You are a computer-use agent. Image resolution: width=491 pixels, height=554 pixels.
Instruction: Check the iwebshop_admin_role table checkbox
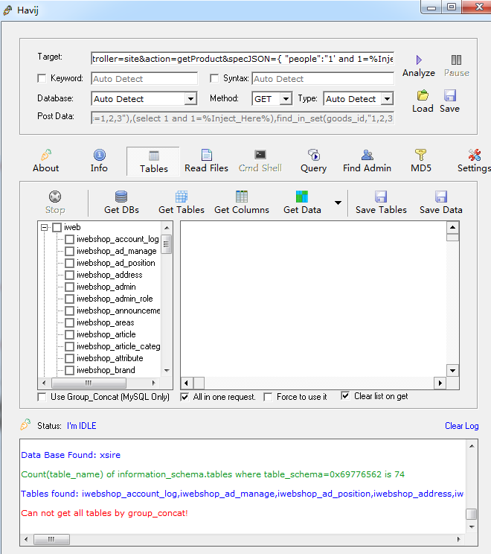(69, 299)
